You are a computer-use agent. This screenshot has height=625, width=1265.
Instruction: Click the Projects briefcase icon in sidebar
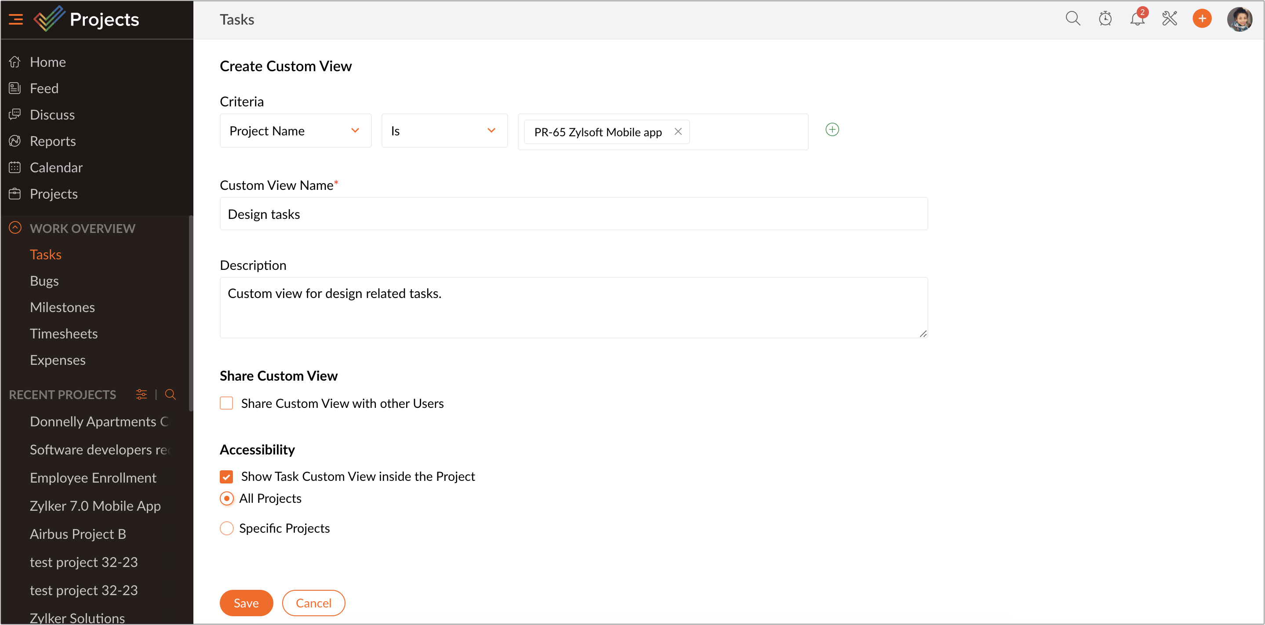[15, 194]
